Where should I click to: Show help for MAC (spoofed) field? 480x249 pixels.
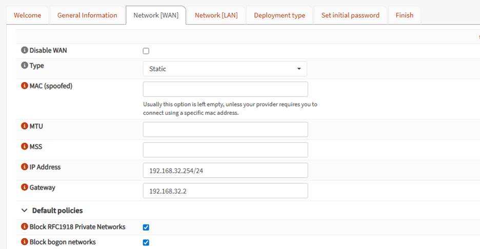point(24,86)
